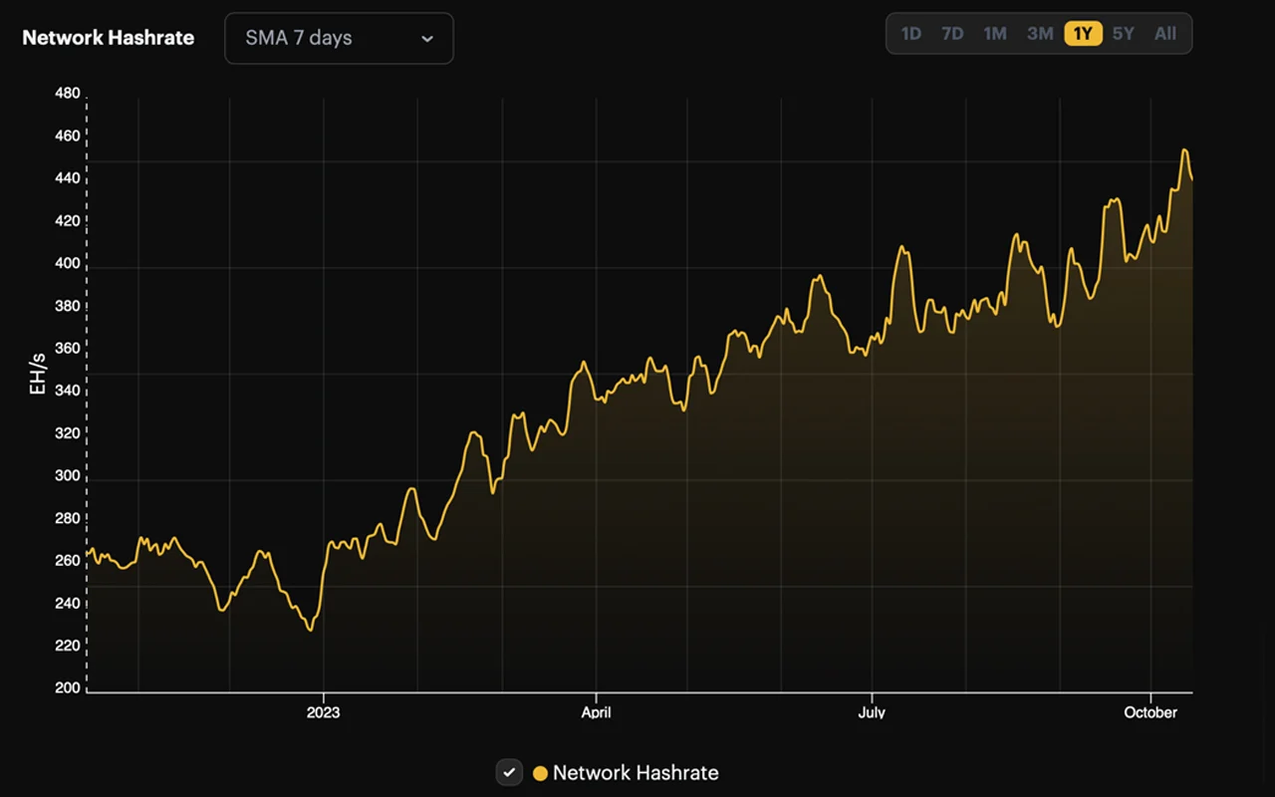Switch to the 7D time range
This screenshot has width=1275, height=797.
[x=952, y=34]
